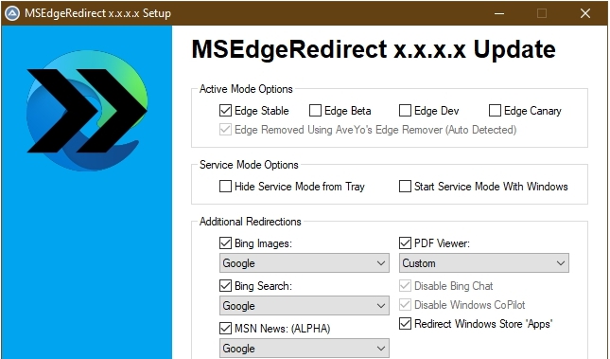The width and height of the screenshot is (610, 359).
Task: Click the title bar text MSEdgeRedirect x.x.x.x Setup
Action: click(x=97, y=13)
